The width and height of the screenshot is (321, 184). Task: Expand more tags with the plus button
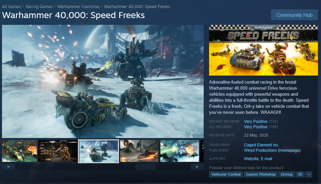pos(309,174)
